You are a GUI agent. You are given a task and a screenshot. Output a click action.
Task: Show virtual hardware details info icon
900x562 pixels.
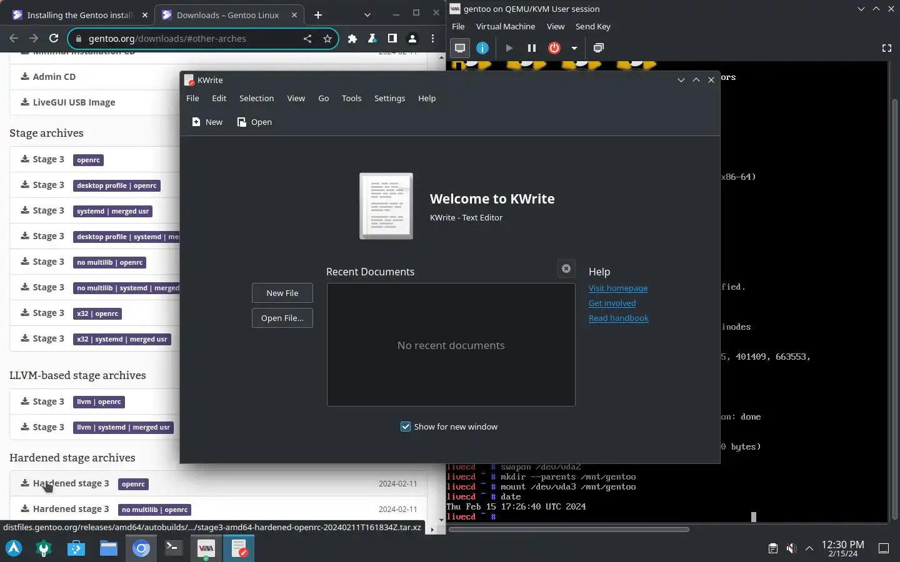click(x=482, y=48)
